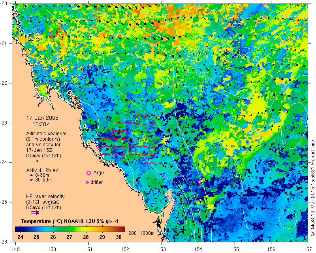Click the colorbar tick label 25

36,237
